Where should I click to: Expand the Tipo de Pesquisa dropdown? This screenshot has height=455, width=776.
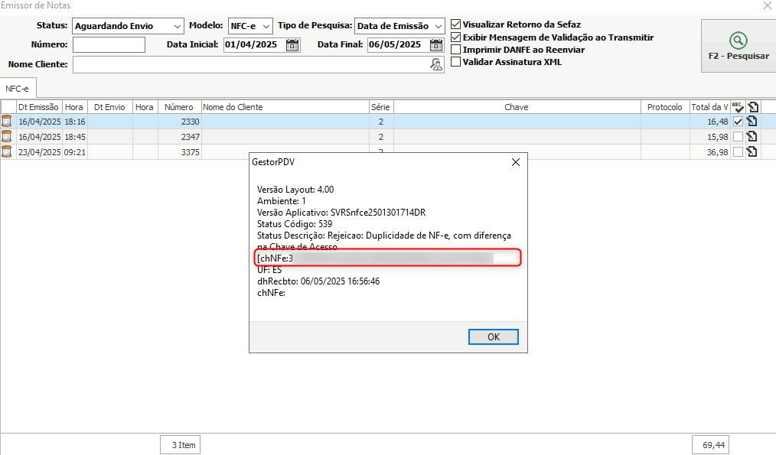coord(437,26)
